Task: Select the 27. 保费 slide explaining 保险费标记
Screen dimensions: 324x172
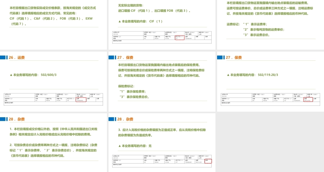Action: tap(162, 81)
